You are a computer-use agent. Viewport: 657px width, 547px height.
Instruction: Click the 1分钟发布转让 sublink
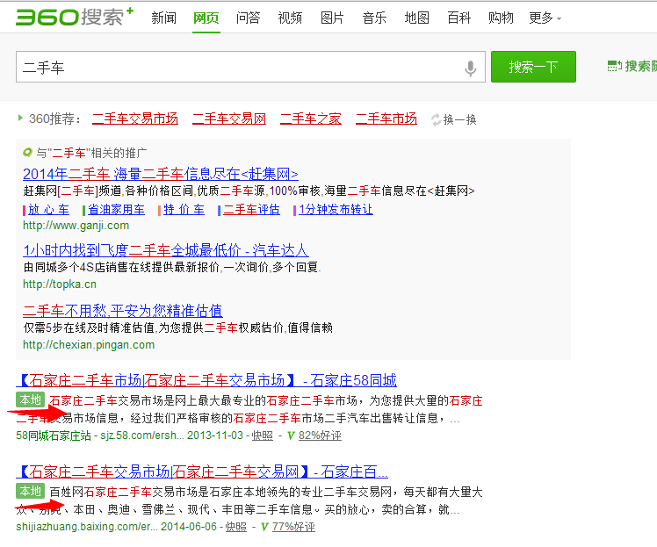click(336, 210)
